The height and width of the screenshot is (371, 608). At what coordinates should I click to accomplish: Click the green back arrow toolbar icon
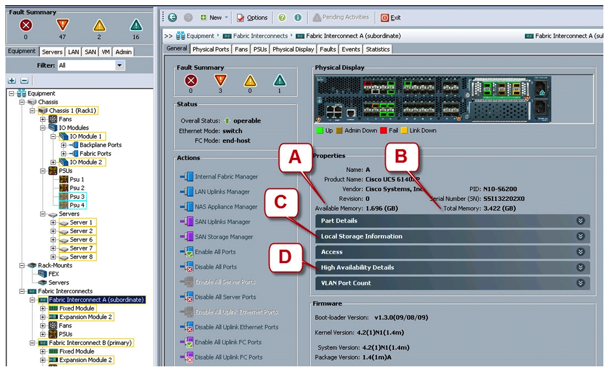[173, 18]
